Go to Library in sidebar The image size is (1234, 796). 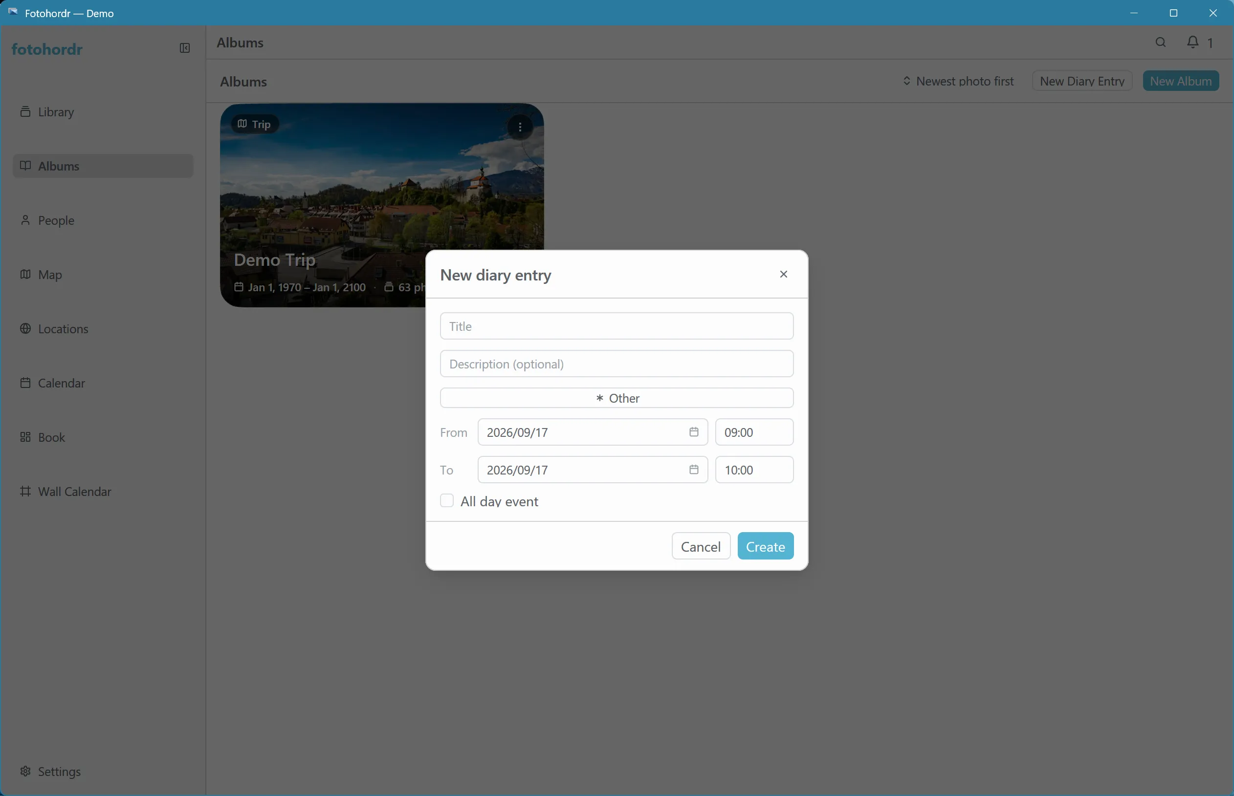[103, 111]
